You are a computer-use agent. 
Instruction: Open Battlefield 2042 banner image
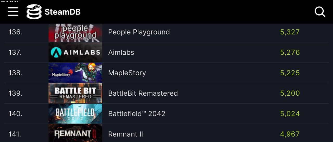[x=75, y=113]
